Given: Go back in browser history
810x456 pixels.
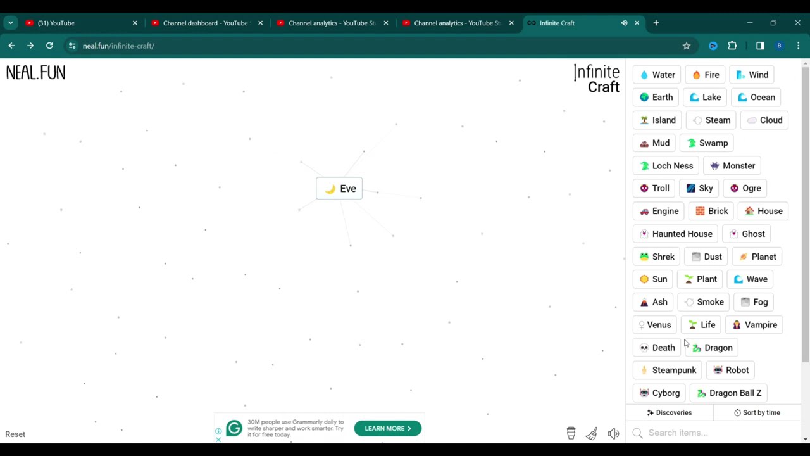Looking at the screenshot, I should coord(11,46).
